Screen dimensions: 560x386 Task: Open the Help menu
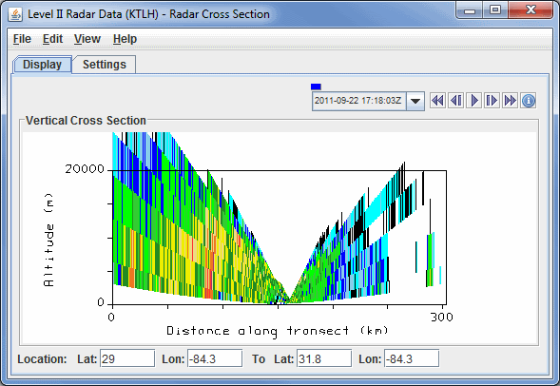pos(125,39)
